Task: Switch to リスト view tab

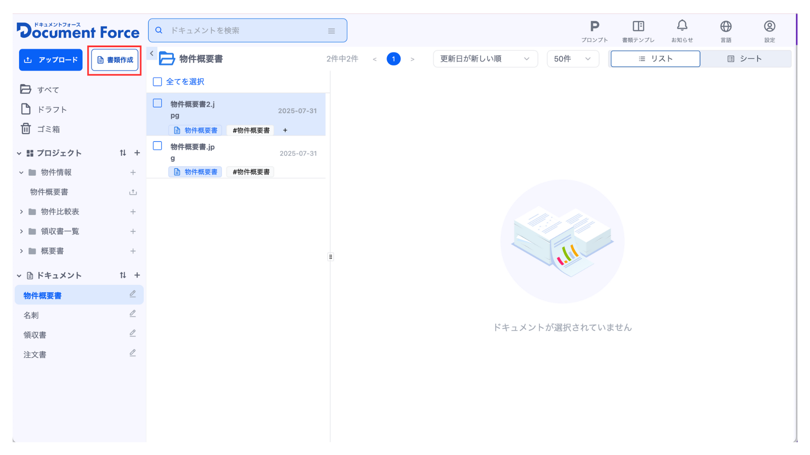Action: click(x=655, y=59)
